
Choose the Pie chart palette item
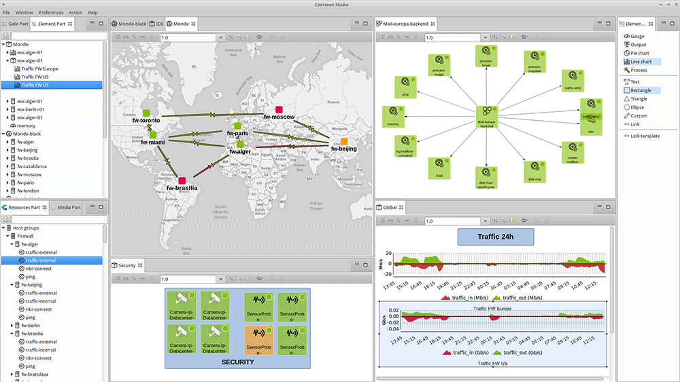point(636,53)
